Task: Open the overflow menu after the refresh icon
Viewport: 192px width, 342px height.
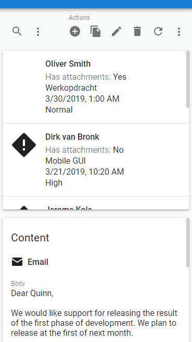Action: tap(179, 32)
